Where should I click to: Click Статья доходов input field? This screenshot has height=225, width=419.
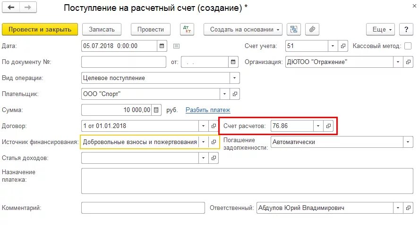pos(140,158)
